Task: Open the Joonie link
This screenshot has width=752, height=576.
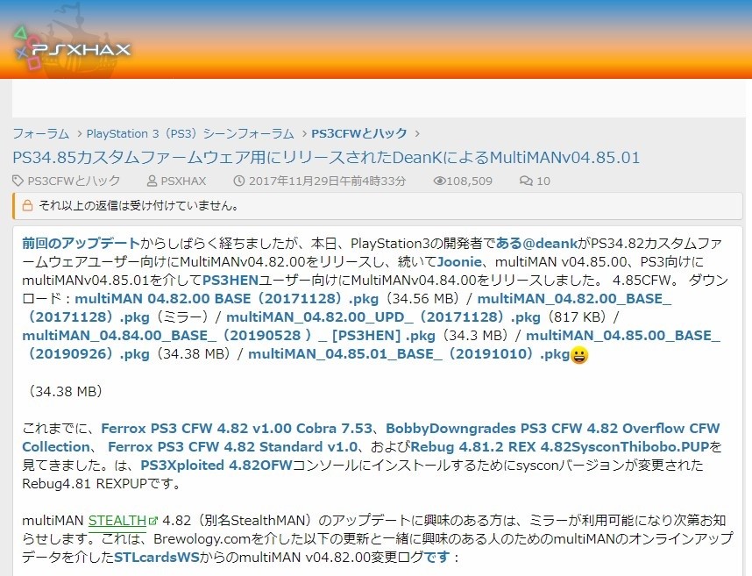Action: pyautogui.click(x=459, y=262)
